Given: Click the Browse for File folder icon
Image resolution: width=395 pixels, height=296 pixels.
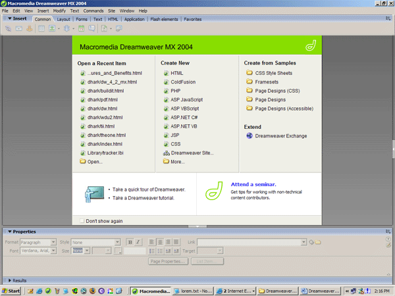Looking at the screenshot, I should pyautogui.click(x=318, y=242).
